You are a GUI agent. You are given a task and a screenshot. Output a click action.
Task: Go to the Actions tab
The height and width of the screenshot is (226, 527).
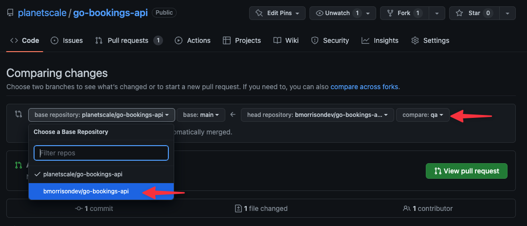tap(193, 41)
